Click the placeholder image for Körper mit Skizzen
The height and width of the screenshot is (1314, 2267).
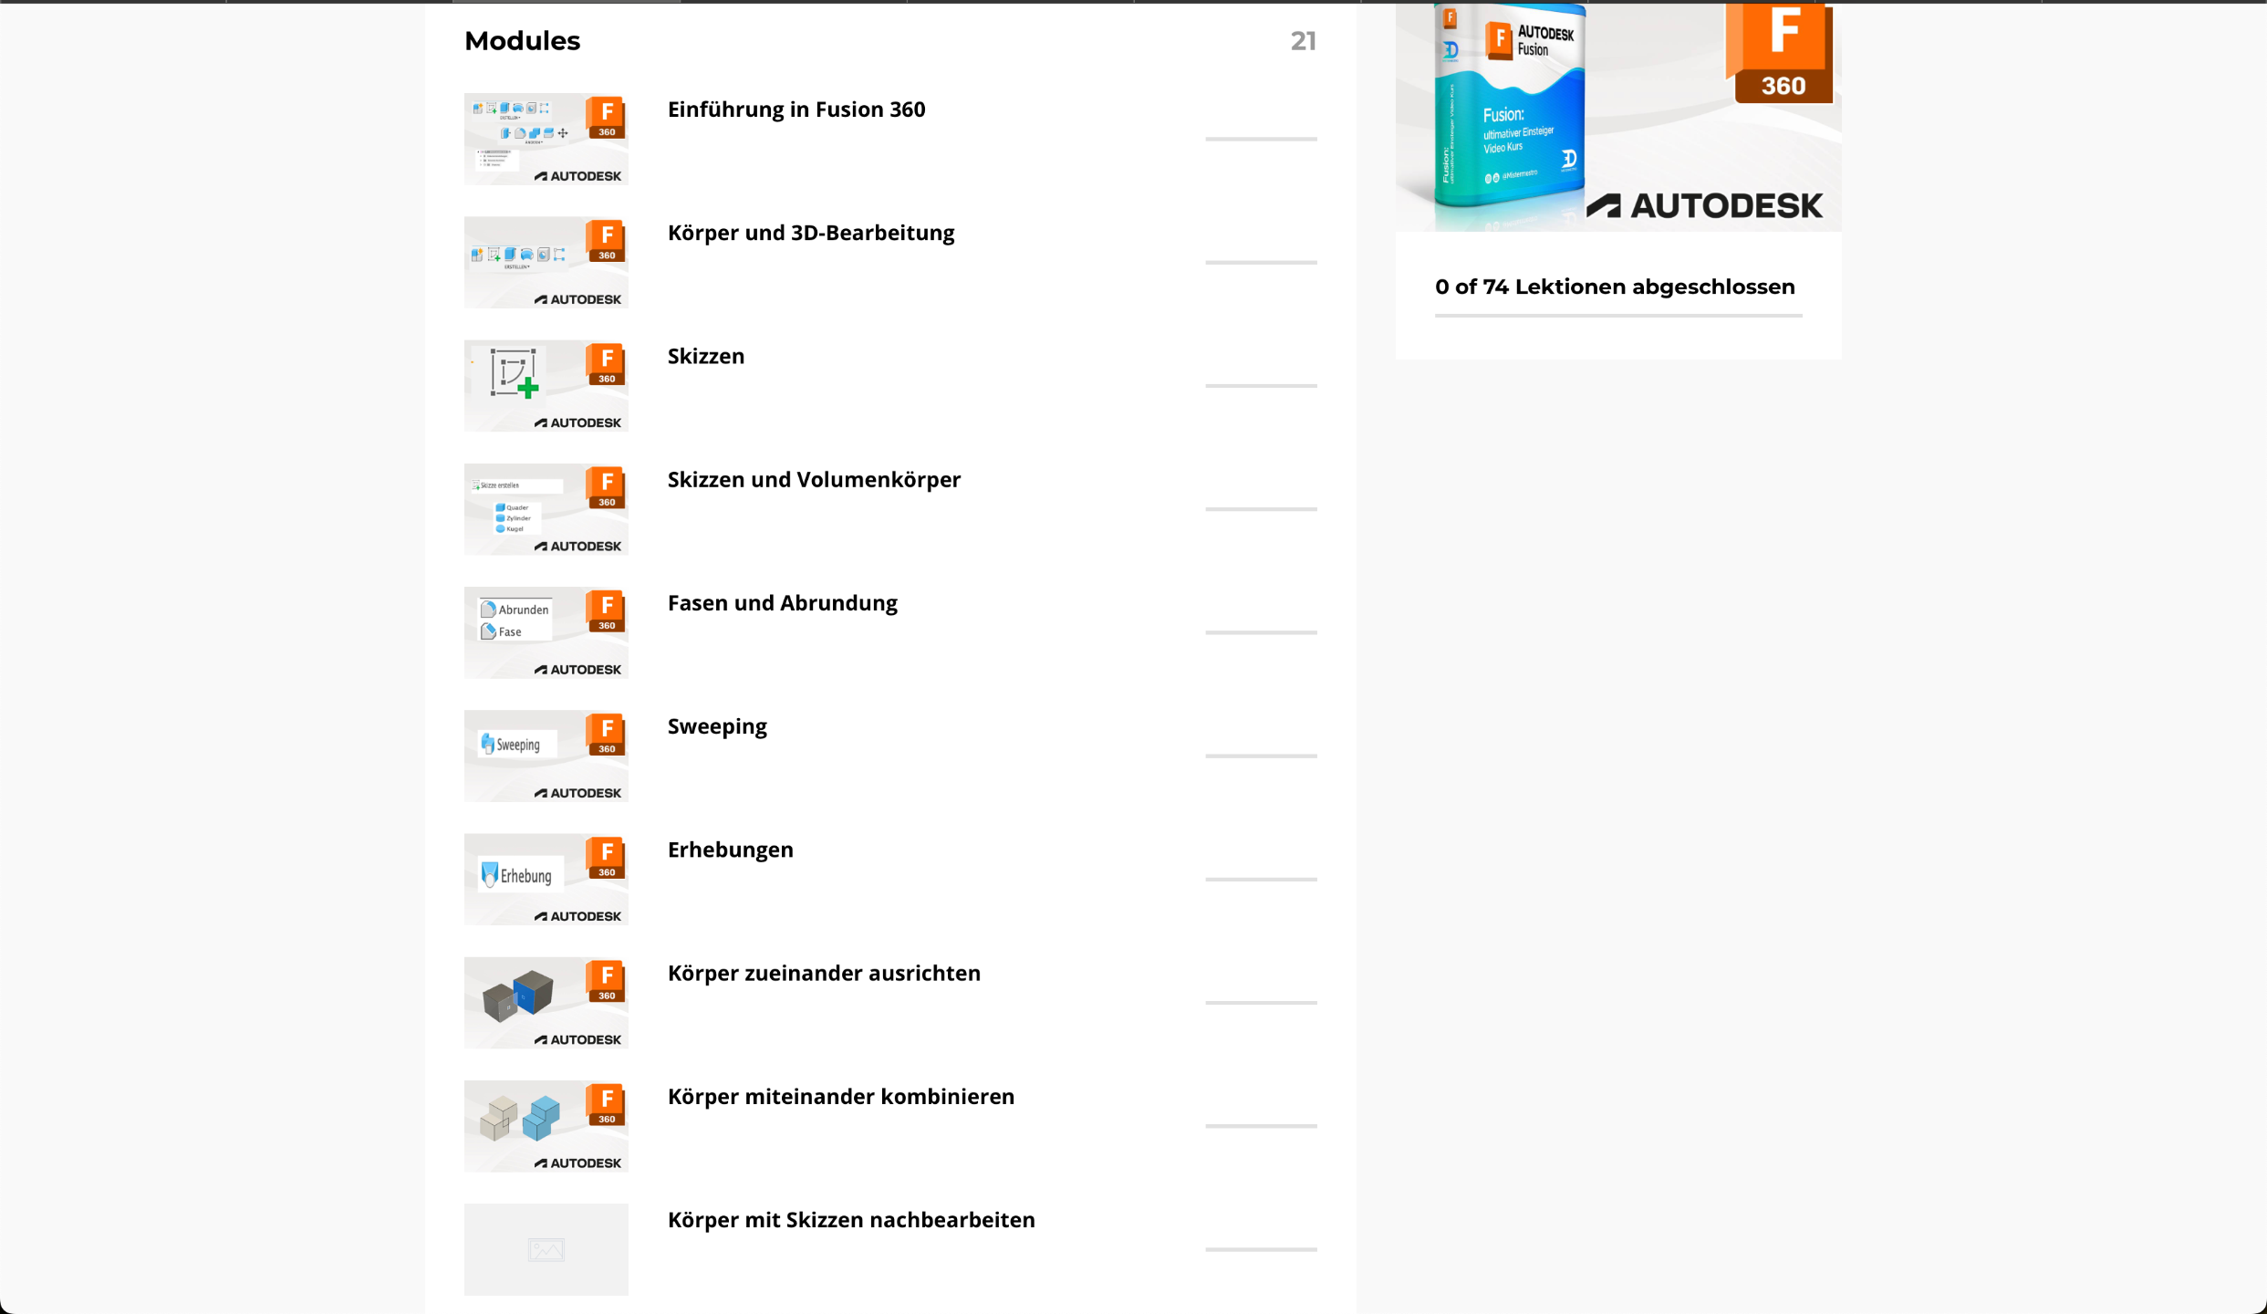(546, 1248)
